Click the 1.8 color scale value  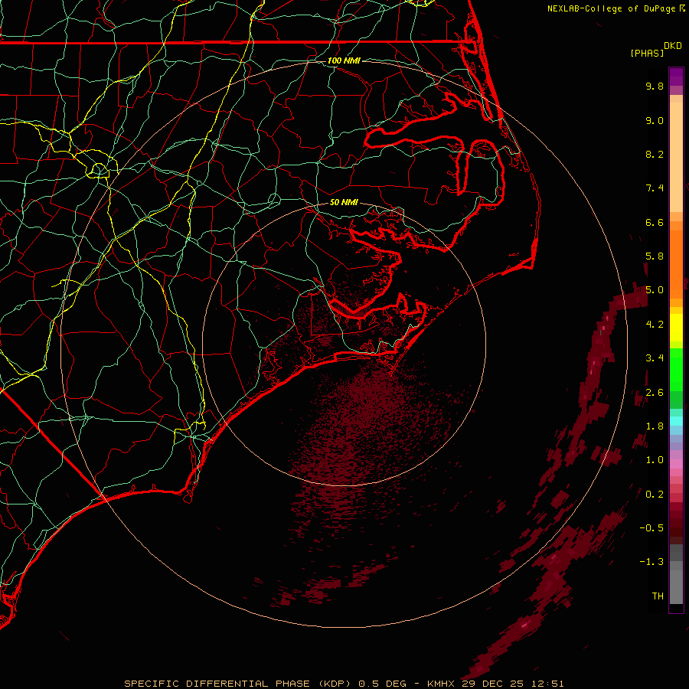pos(655,426)
